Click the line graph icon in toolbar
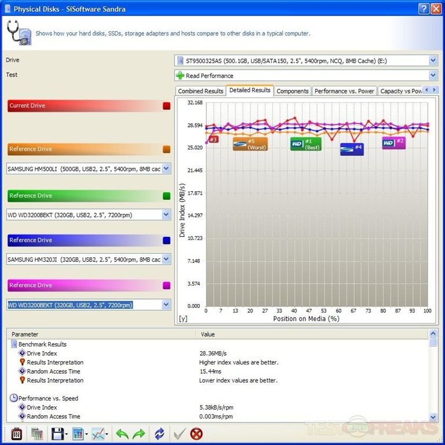Screen dimensions: 445x445 [x=99, y=433]
